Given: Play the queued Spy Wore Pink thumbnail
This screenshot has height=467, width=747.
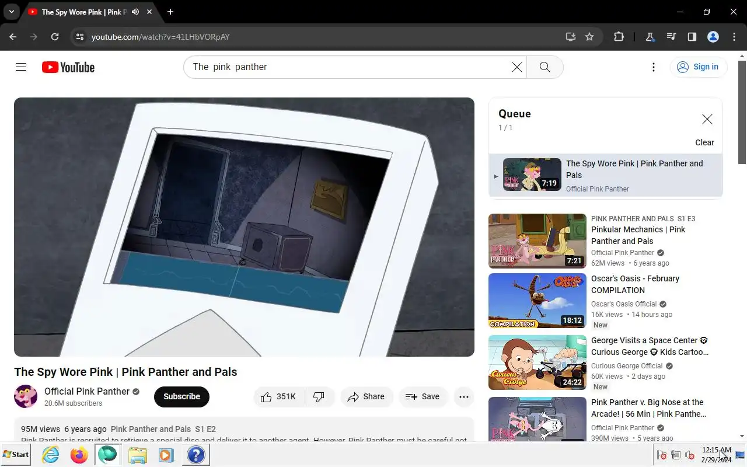Looking at the screenshot, I should pos(532,175).
